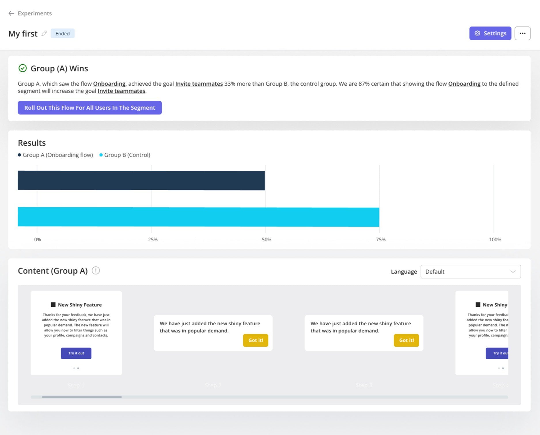Click the Invite teammates goal link
This screenshot has height=435, width=540.
[199, 84]
